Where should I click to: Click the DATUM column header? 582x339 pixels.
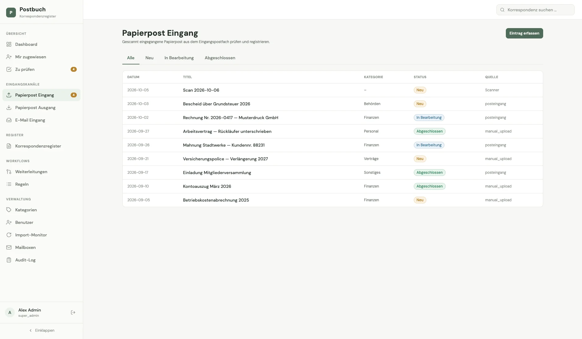click(x=133, y=77)
